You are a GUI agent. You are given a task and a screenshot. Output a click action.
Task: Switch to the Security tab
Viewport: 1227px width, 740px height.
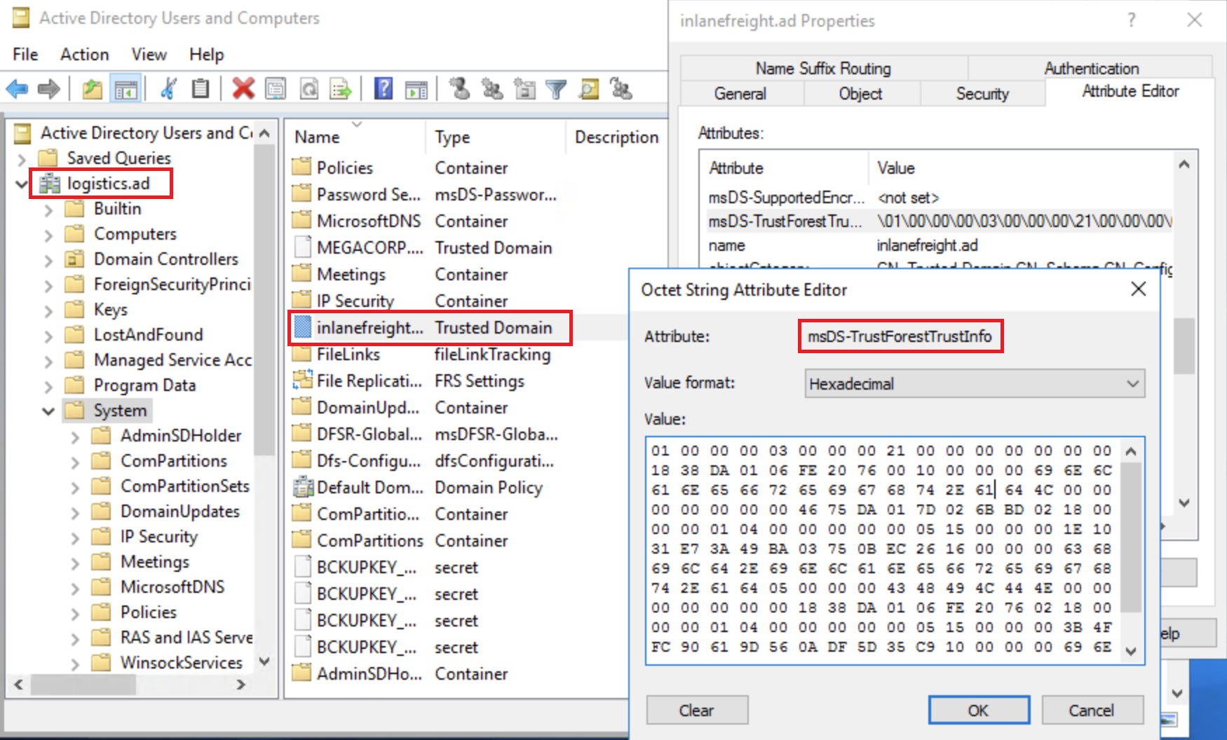pyautogui.click(x=982, y=94)
